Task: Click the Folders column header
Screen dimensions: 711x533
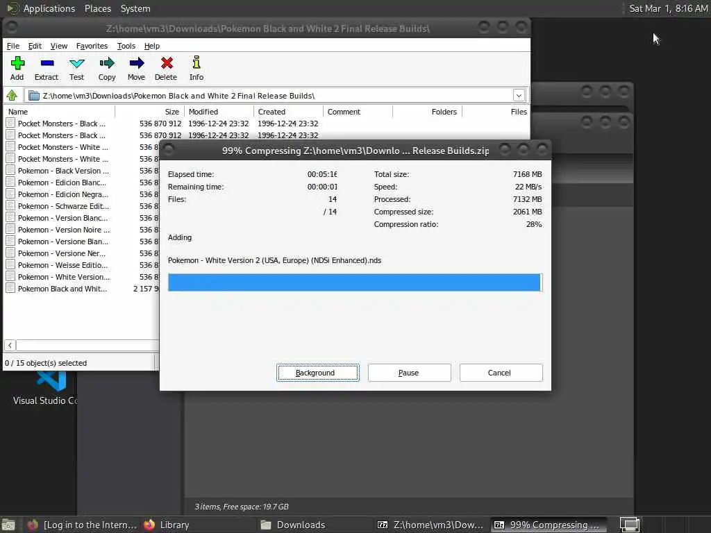Action: pos(427,112)
